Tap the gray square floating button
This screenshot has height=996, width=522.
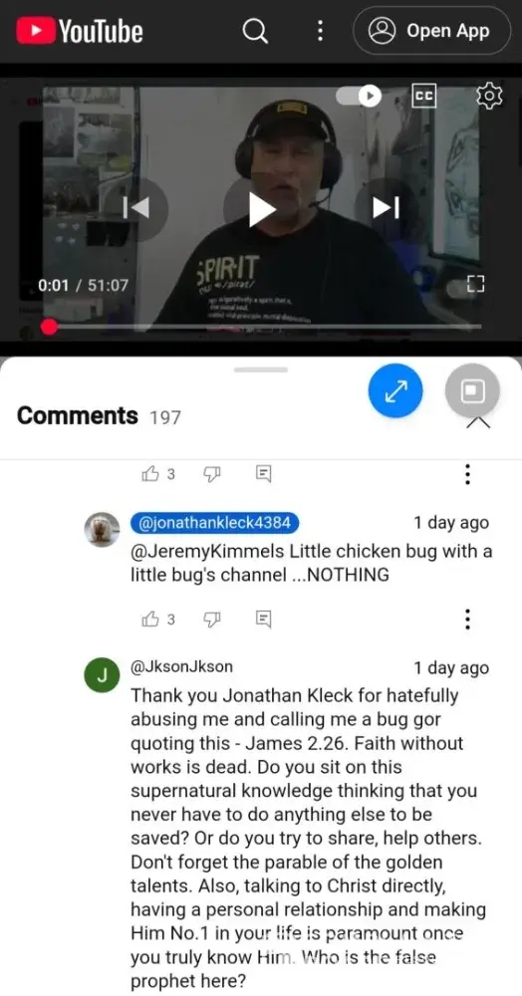click(472, 391)
